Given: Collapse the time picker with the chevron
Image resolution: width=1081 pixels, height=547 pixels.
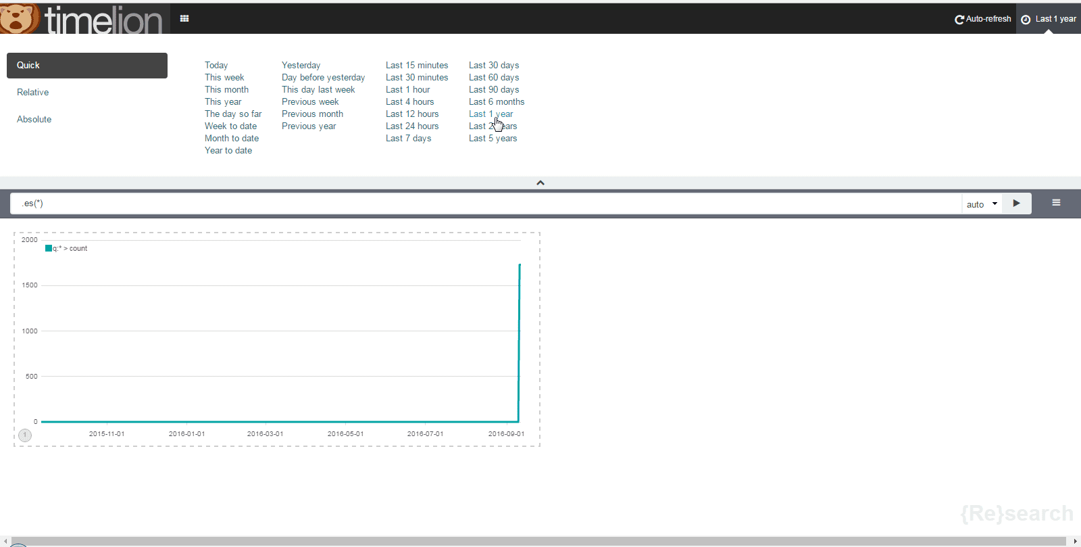Looking at the screenshot, I should click(540, 183).
